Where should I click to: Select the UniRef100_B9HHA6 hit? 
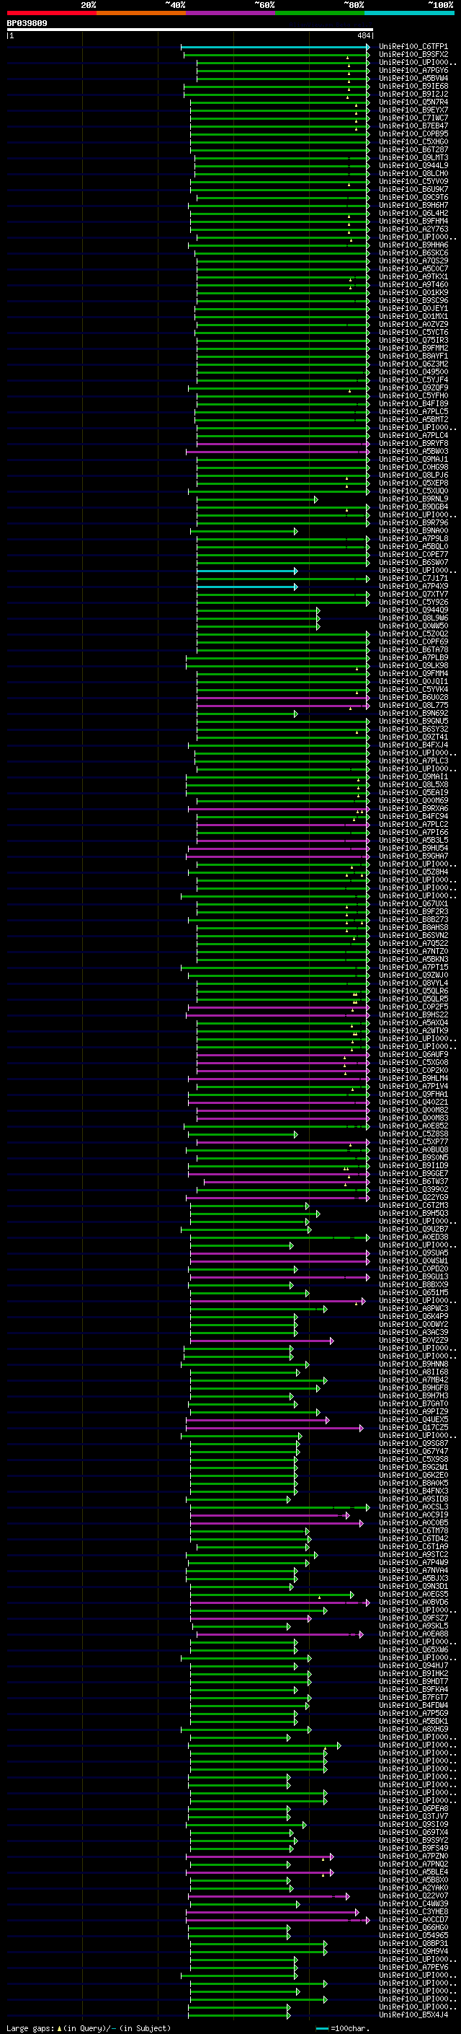413,245
